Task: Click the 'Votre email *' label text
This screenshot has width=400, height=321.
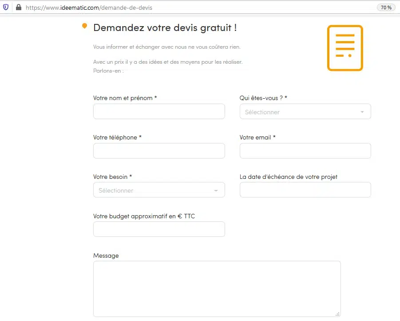Action: (x=257, y=137)
